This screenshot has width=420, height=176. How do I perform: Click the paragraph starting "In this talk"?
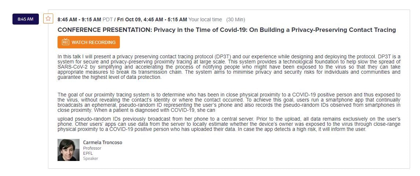[229, 67]
